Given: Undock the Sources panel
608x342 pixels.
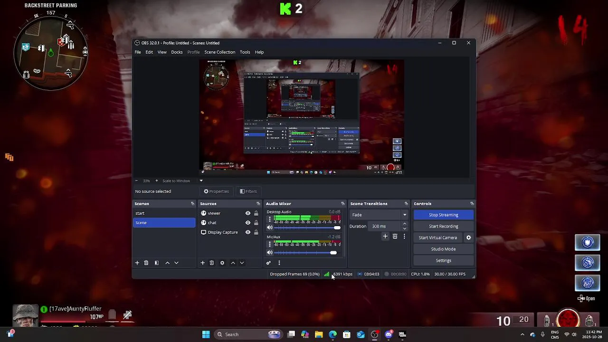Looking at the screenshot, I should point(258,204).
